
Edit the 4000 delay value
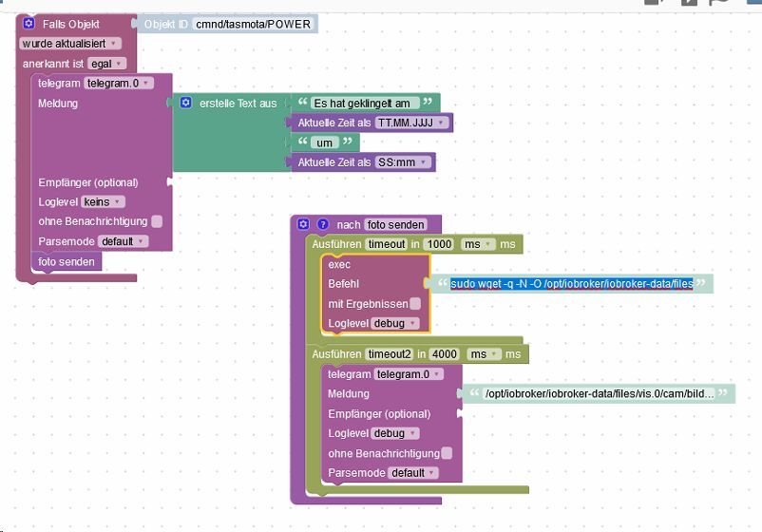click(x=445, y=354)
